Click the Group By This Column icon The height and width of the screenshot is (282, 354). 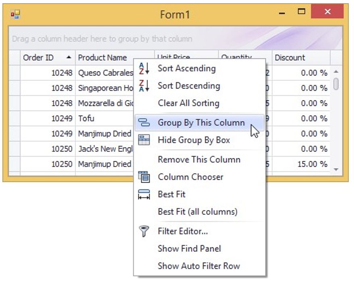[x=144, y=123]
